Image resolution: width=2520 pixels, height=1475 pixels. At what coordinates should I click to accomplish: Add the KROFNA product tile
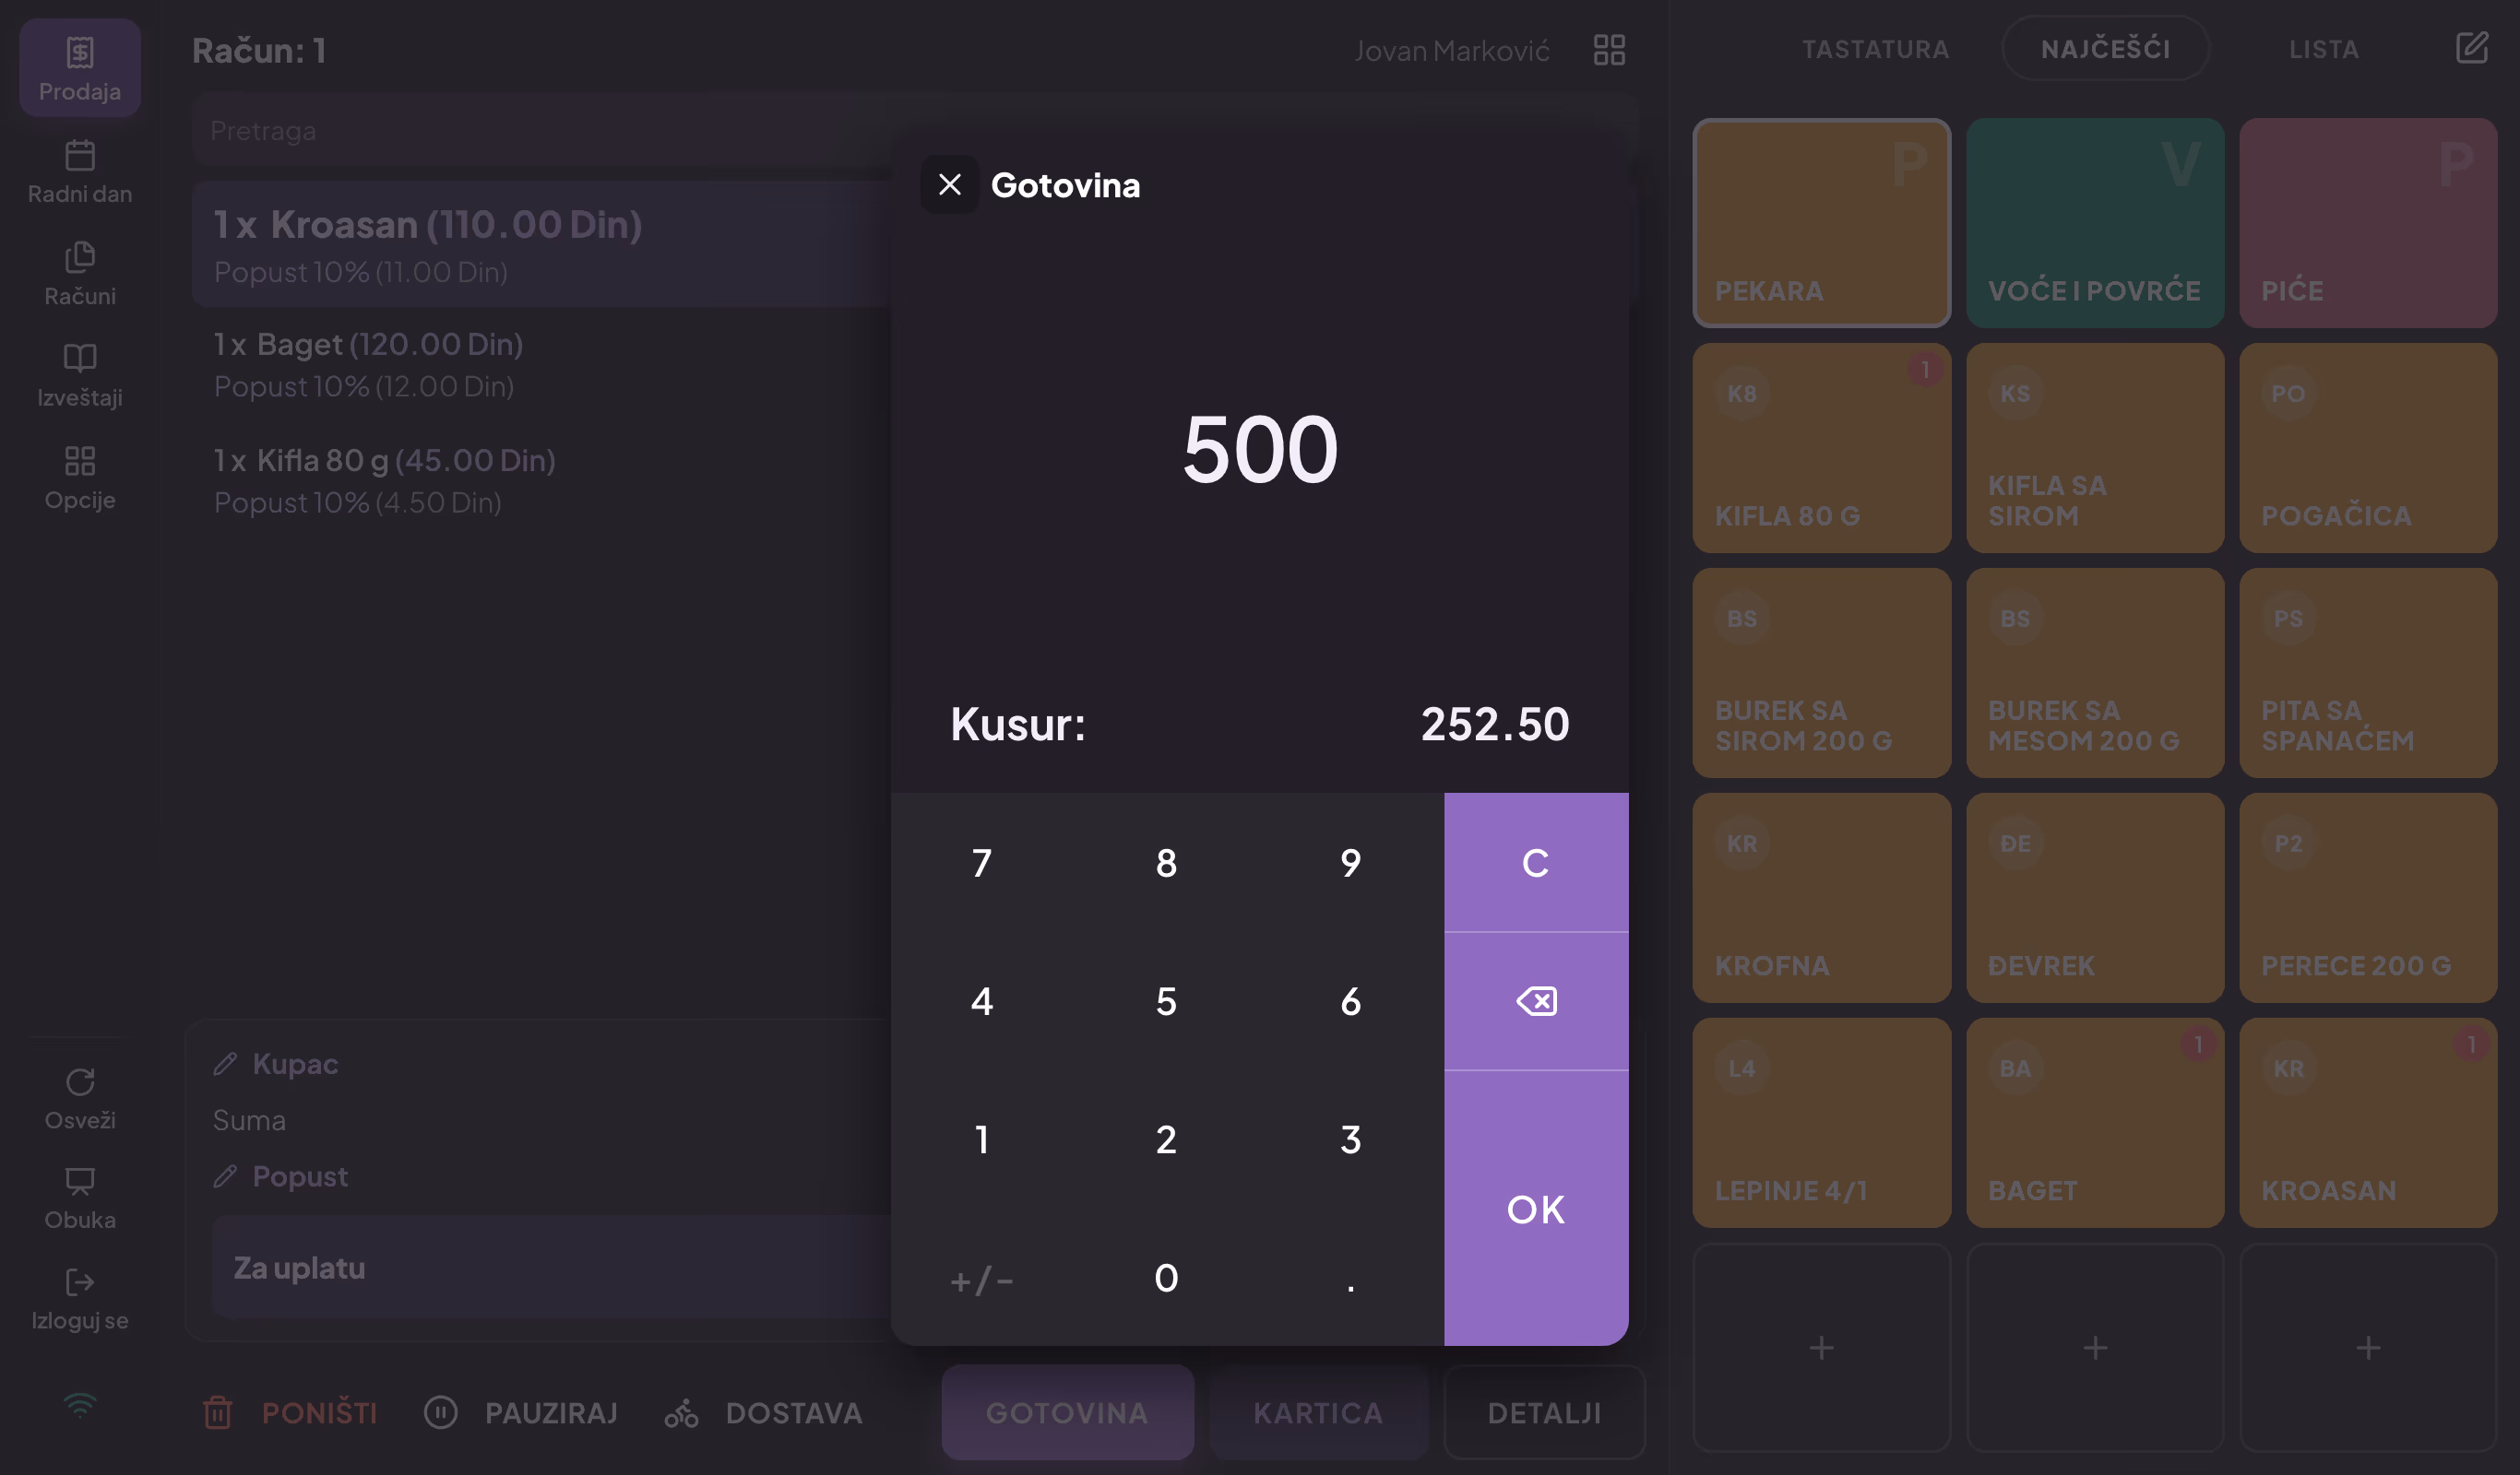(x=1821, y=897)
